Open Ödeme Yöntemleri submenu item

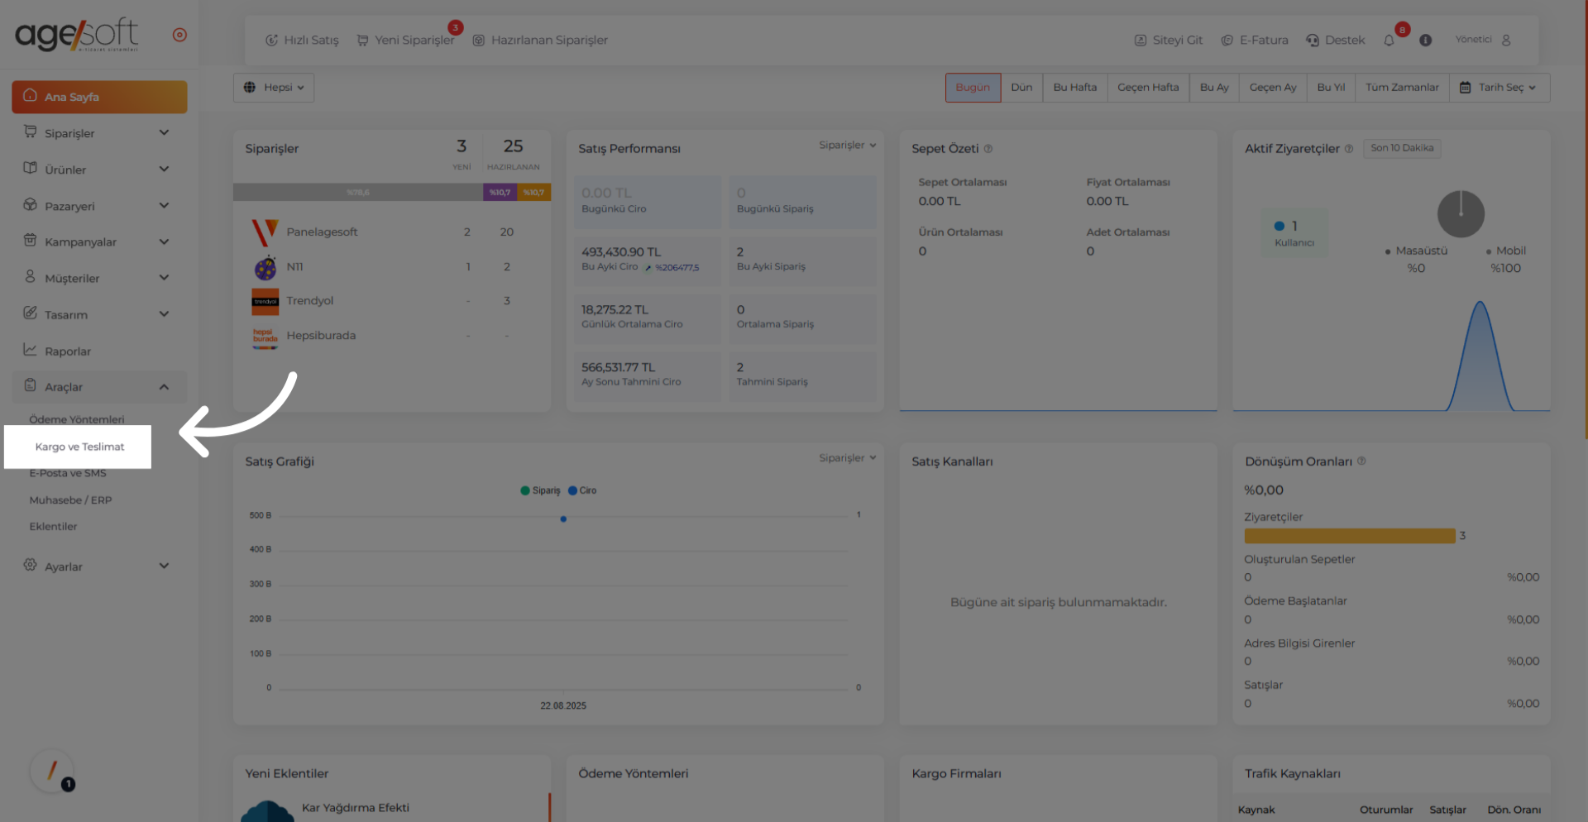click(77, 419)
